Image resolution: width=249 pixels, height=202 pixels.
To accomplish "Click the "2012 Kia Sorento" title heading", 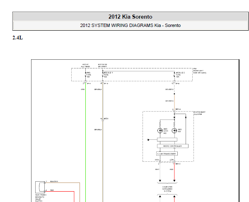I will coord(130,17).
